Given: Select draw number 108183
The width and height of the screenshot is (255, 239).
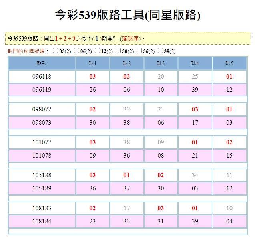Looking at the screenshot, I should click(x=42, y=208).
